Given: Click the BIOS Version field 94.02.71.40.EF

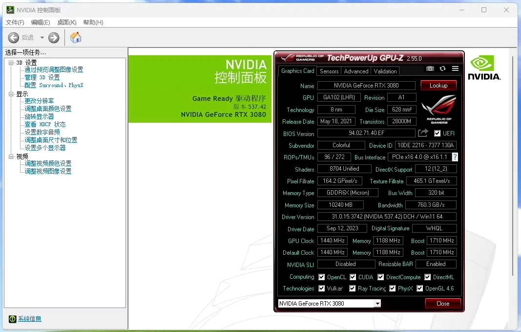Looking at the screenshot, I should coord(366,133).
